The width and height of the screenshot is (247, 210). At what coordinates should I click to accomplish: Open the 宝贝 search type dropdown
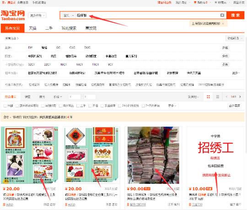(69, 16)
